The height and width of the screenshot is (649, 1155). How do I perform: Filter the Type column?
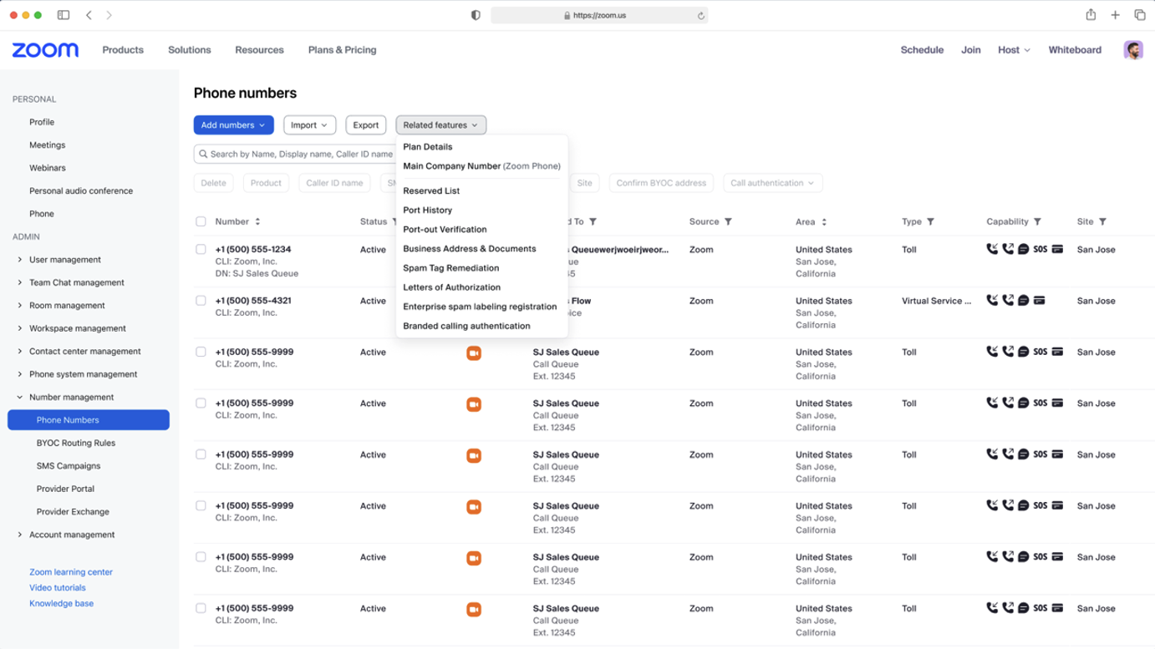pyautogui.click(x=930, y=221)
